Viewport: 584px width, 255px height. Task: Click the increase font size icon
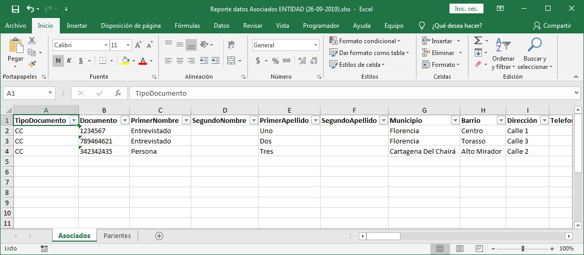point(138,45)
